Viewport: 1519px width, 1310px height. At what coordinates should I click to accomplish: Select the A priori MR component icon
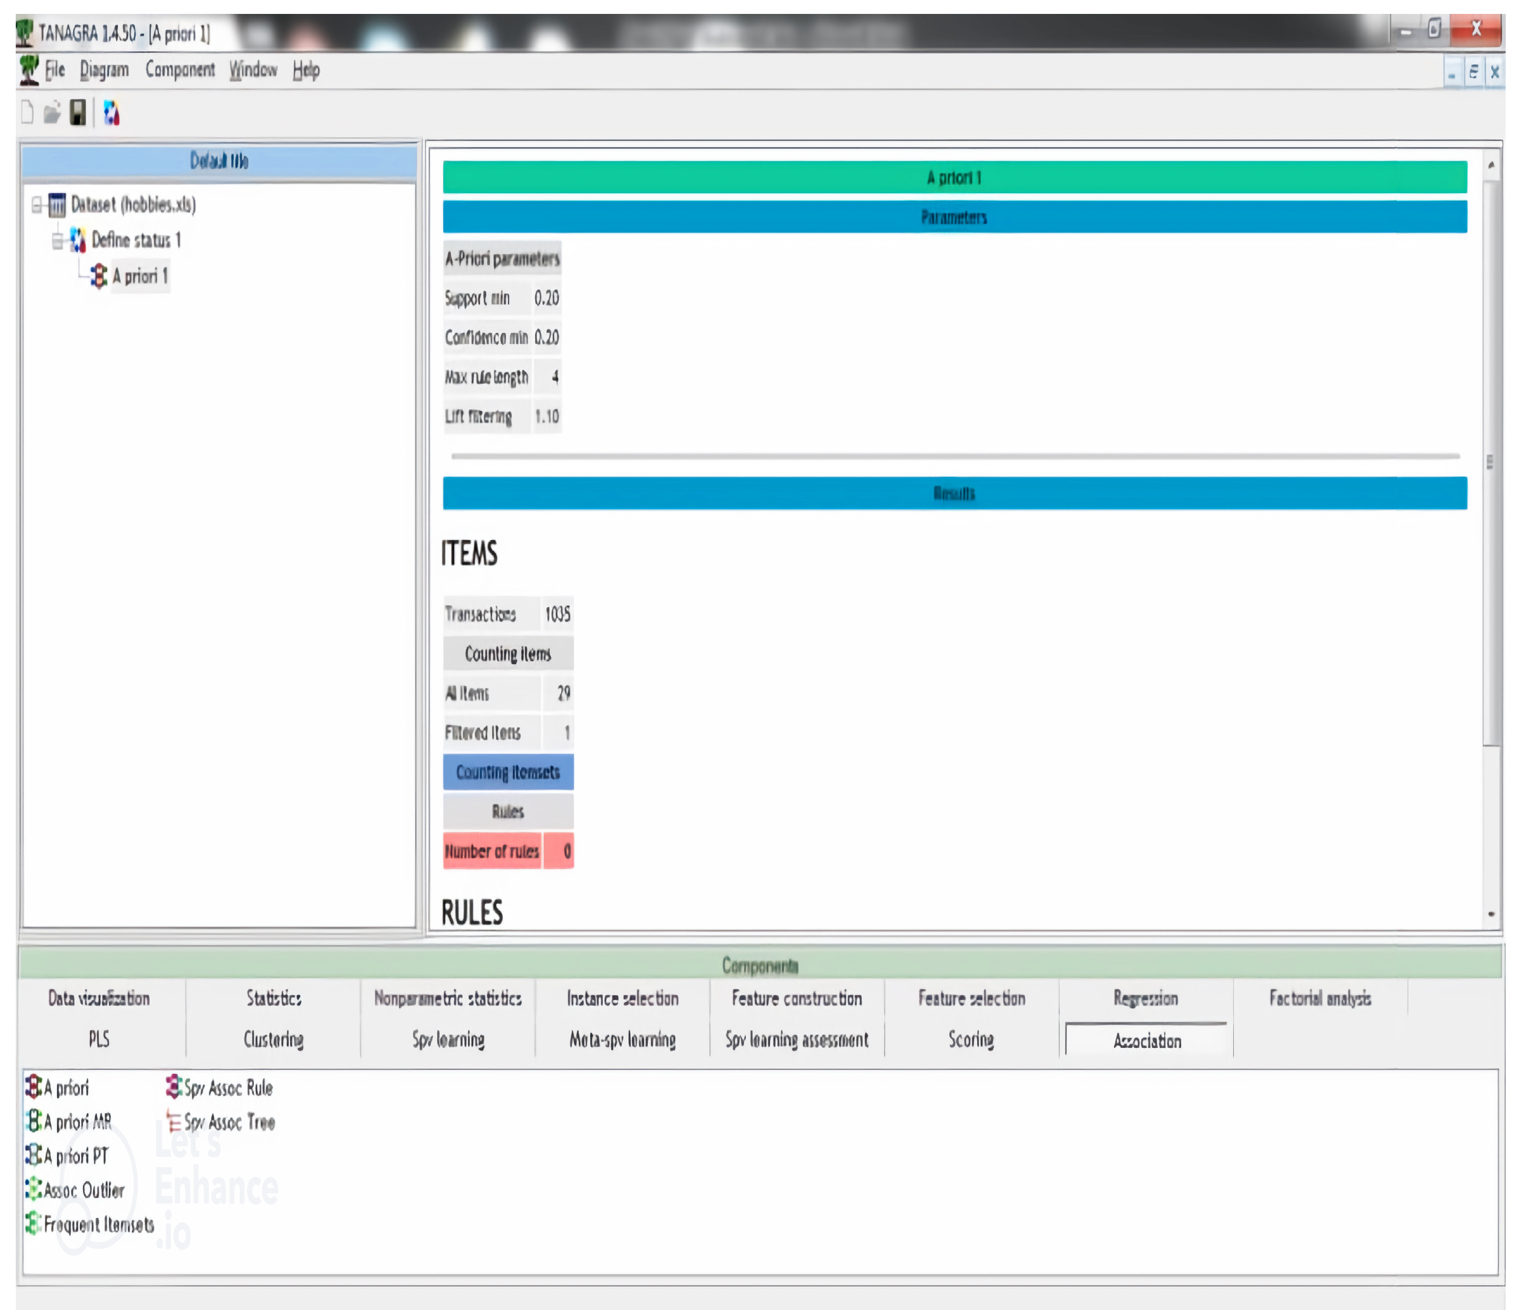34,1121
